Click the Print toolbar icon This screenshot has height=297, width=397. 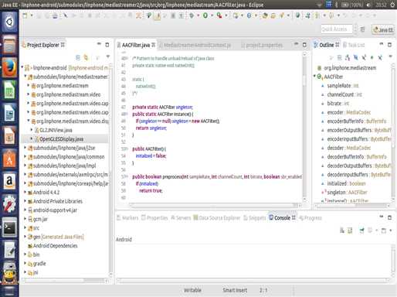[55, 15]
